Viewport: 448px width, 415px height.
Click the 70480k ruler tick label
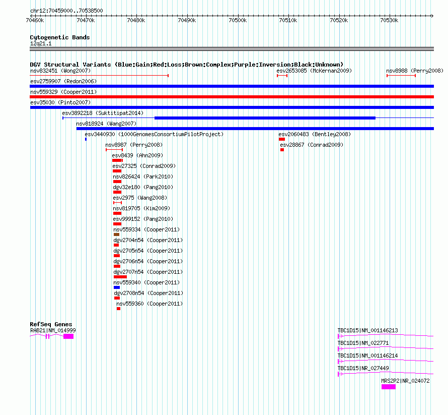(x=136, y=20)
